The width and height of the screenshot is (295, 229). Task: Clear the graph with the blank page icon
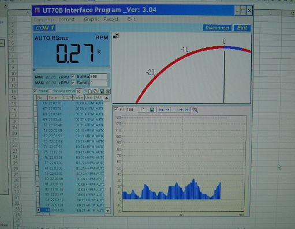click(x=143, y=110)
